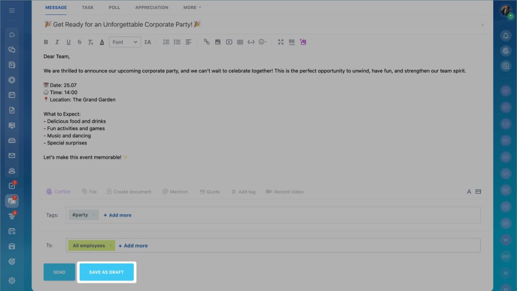Open the notifications bell
This screenshot has height=291, width=517.
coord(505,35)
